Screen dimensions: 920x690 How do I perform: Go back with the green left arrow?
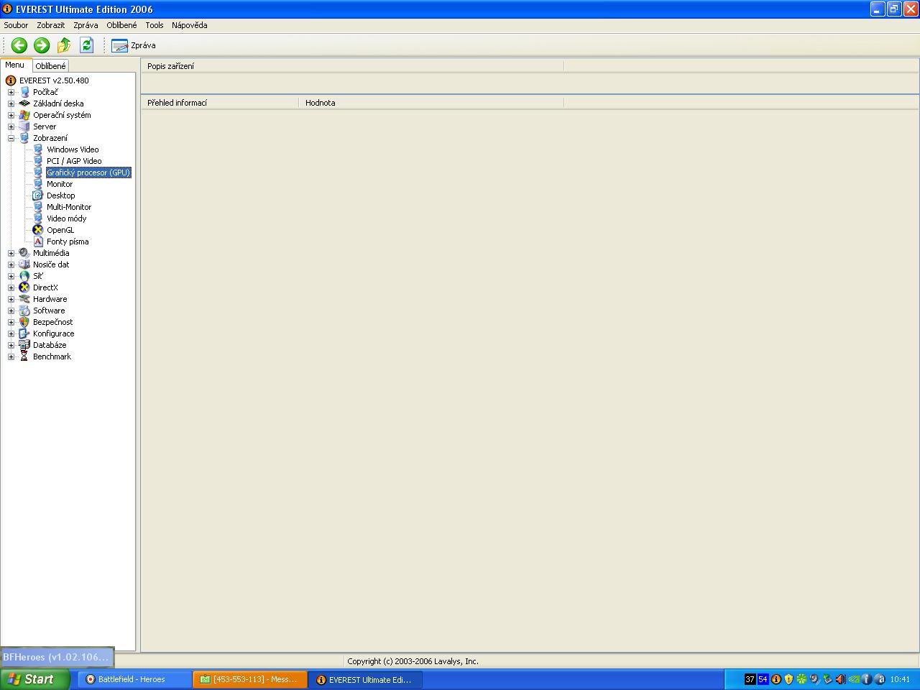coord(19,45)
